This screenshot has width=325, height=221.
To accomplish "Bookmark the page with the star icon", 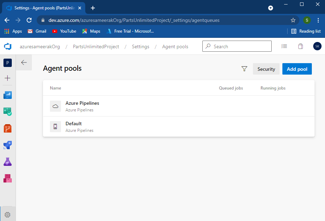I will point(293,20).
